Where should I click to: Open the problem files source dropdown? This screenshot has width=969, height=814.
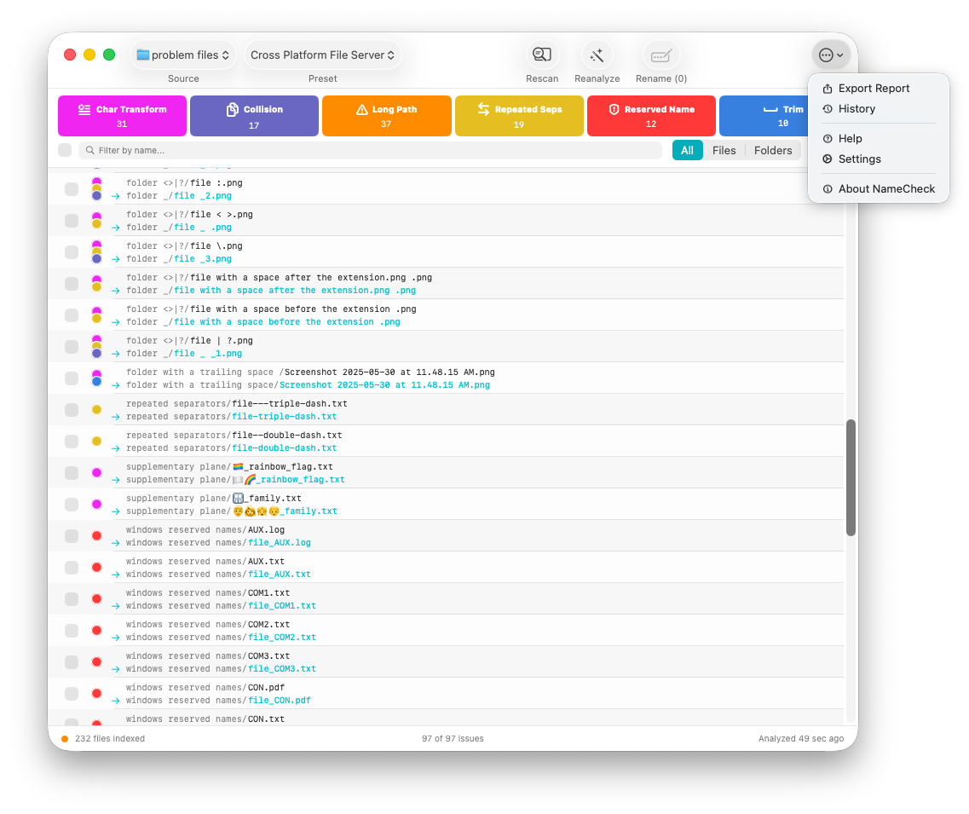coord(182,54)
